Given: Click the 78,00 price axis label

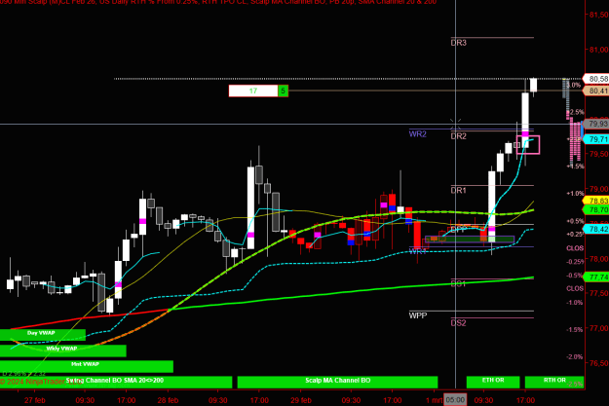Looking at the screenshot, I should [599, 259].
